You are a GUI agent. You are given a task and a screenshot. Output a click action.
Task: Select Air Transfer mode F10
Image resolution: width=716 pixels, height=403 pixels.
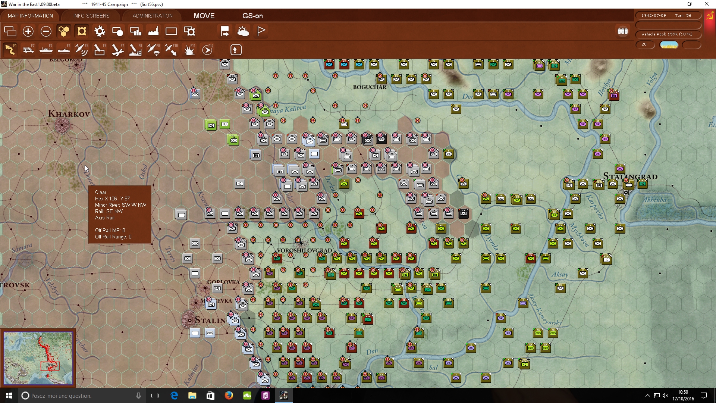[x=171, y=50]
